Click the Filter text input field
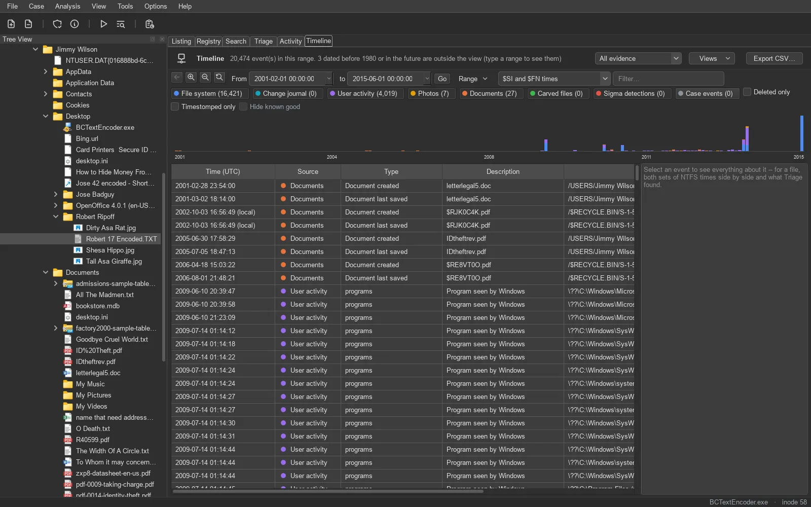 click(x=669, y=79)
